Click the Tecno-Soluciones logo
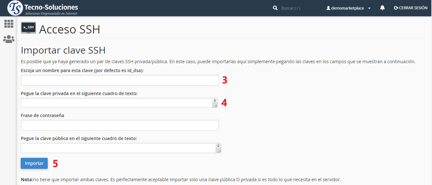Screen dimensions: 432x185 point(43,8)
